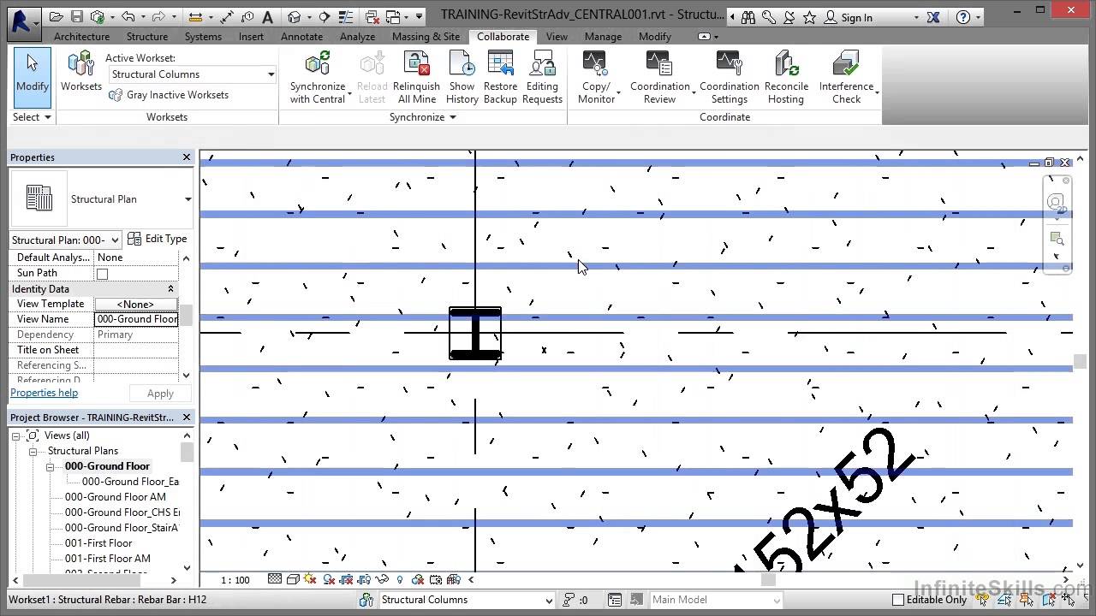Open the Structural Plan type selector dropdown

188,199
